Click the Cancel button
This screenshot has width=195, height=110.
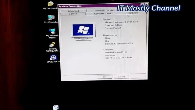tap(121, 77)
